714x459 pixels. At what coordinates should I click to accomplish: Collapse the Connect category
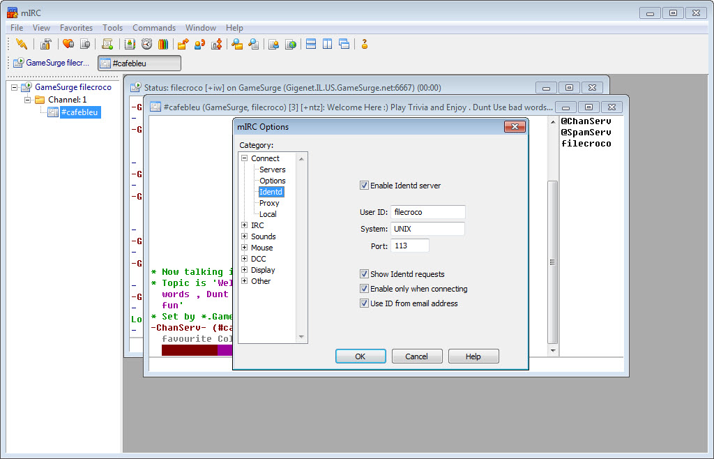[245, 158]
